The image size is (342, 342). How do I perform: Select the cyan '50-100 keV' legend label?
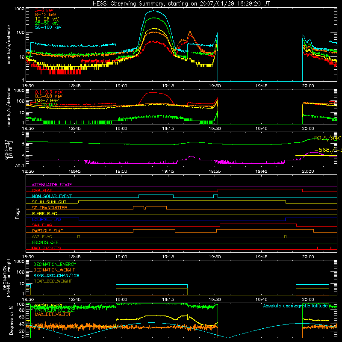[48, 27]
